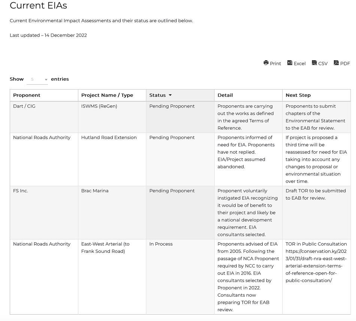
Task: Click the Status sort arrow
Action: [171, 95]
